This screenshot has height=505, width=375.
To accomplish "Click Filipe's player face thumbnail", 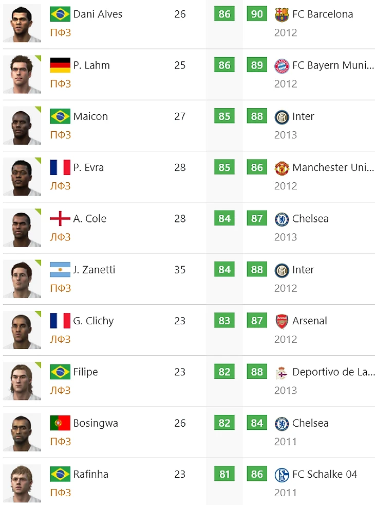I will point(22,381).
